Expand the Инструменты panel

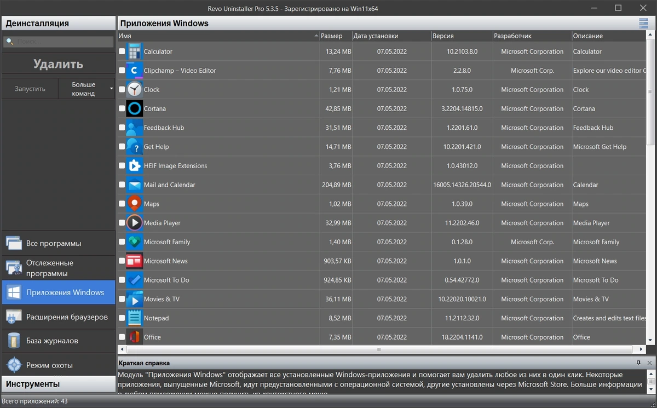(x=58, y=384)
